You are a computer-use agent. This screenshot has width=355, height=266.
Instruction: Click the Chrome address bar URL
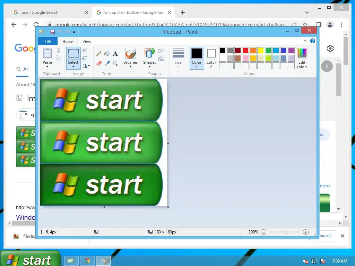[171, 25]
